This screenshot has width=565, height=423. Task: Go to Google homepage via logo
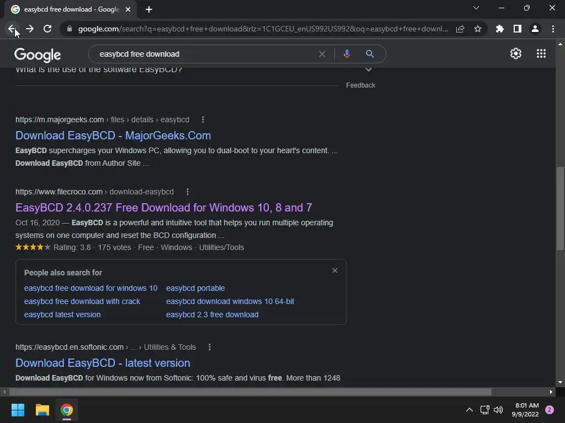(38, 55)
